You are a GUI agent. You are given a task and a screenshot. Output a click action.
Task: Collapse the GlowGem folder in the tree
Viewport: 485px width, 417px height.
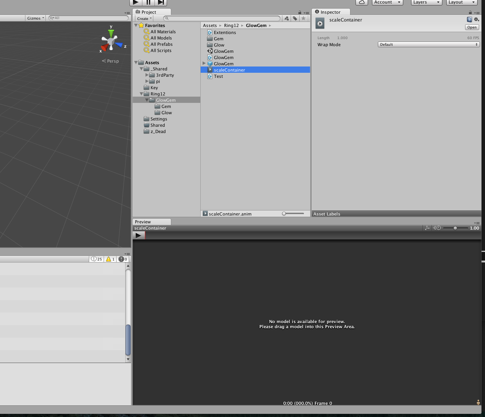pyautogui.click(x=147, y=100)
